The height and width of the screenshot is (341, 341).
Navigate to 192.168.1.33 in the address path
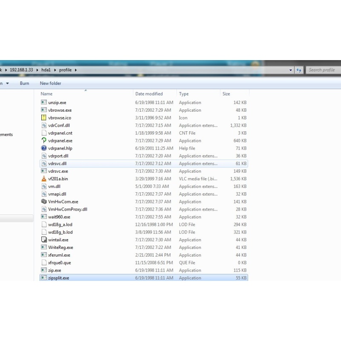point(21,70)
